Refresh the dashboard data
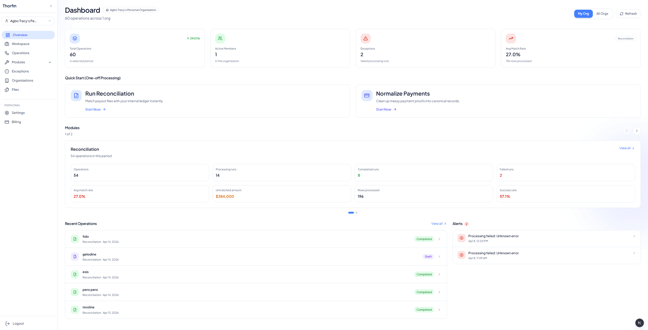Viewport: 648px width, 330px height. click(628, 14)
